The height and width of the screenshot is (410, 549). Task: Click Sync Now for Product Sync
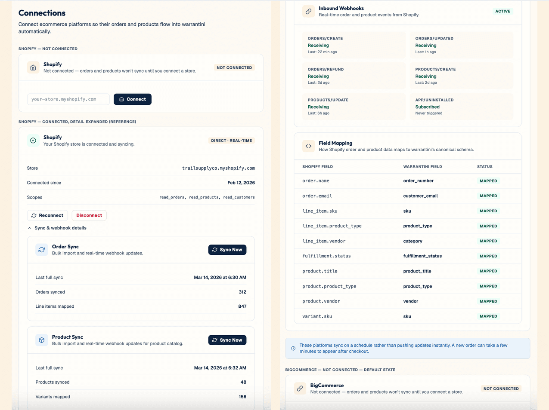coord(227,340)
